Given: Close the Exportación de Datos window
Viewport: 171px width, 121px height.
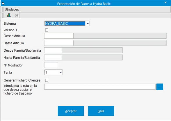Looking at the screenshot, I should [x=165, y=2].
